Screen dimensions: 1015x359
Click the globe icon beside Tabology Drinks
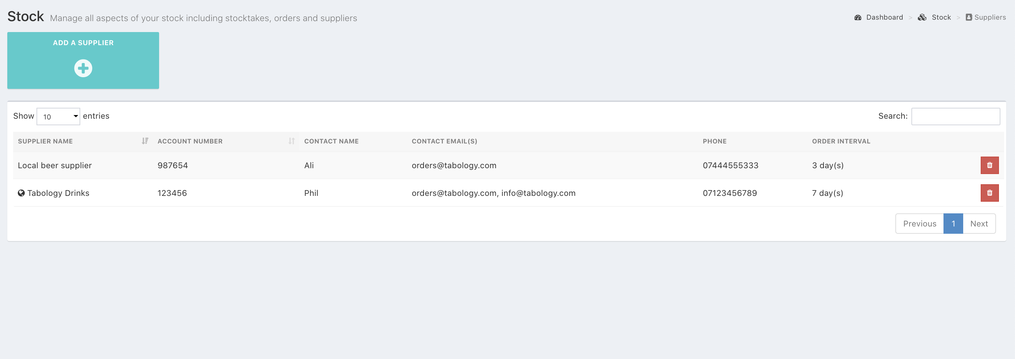coord(21,193)
